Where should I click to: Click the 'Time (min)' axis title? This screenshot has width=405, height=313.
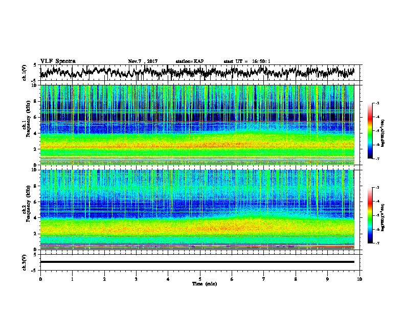pos(205,284)
